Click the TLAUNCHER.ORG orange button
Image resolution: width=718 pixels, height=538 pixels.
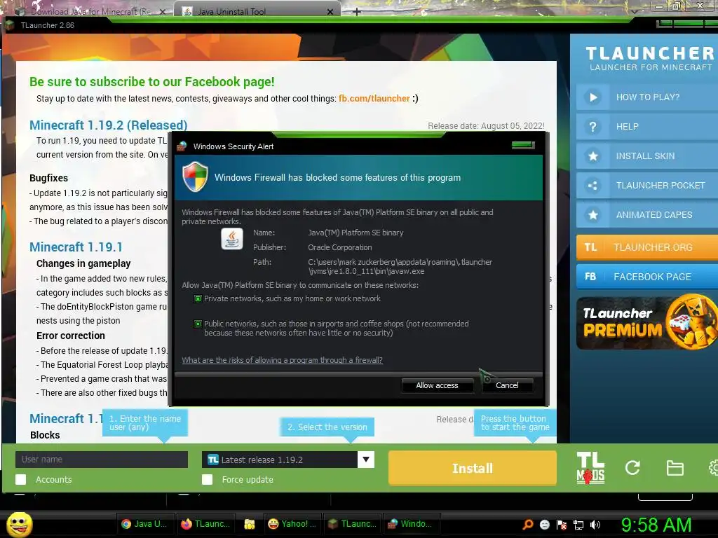tap(647, 247)
